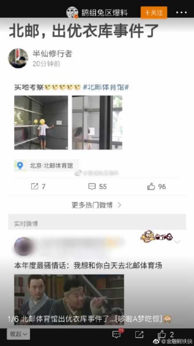Click the repost icon showing 7
Image resolution: width=194 pixels, height=346 pixels.
click(x=34, y=186)
